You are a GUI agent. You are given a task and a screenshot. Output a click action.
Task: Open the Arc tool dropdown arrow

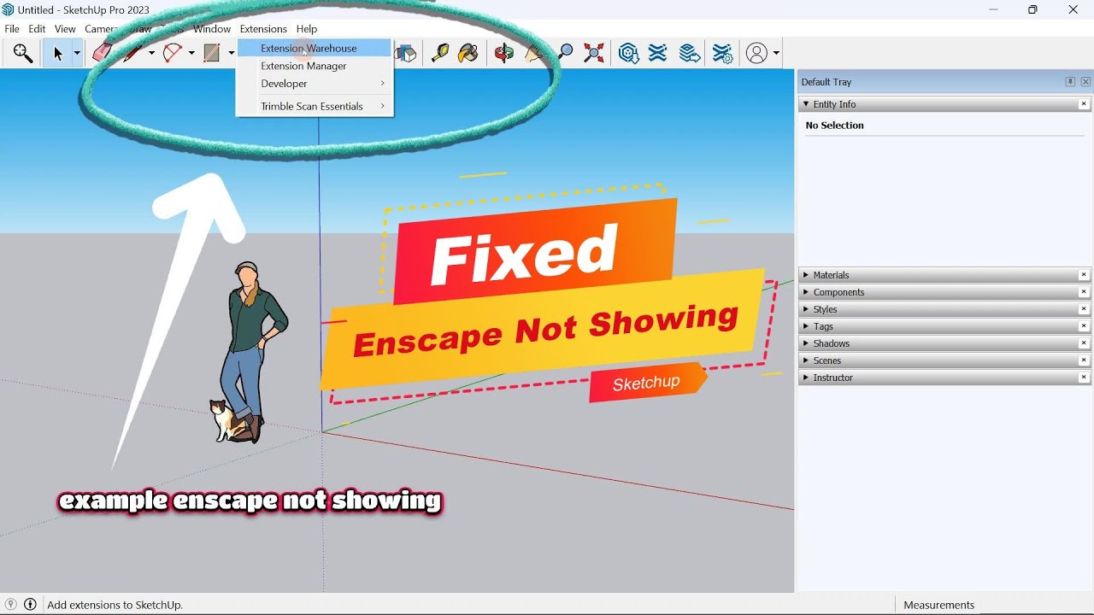(x=191, y=53)
